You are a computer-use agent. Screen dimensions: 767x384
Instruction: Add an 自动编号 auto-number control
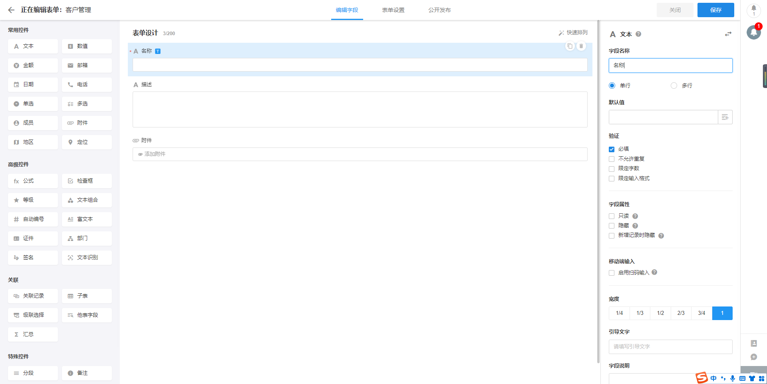click(33, 219)
